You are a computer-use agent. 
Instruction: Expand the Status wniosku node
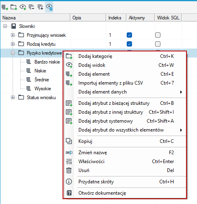click(13, 98)
